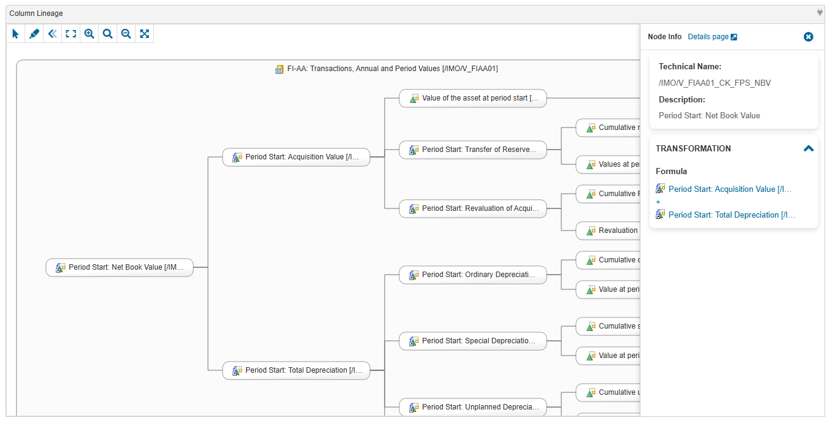Click the Special Depreciatio node's icon
This screenshot has width=830, height=423.
point(413,341)
